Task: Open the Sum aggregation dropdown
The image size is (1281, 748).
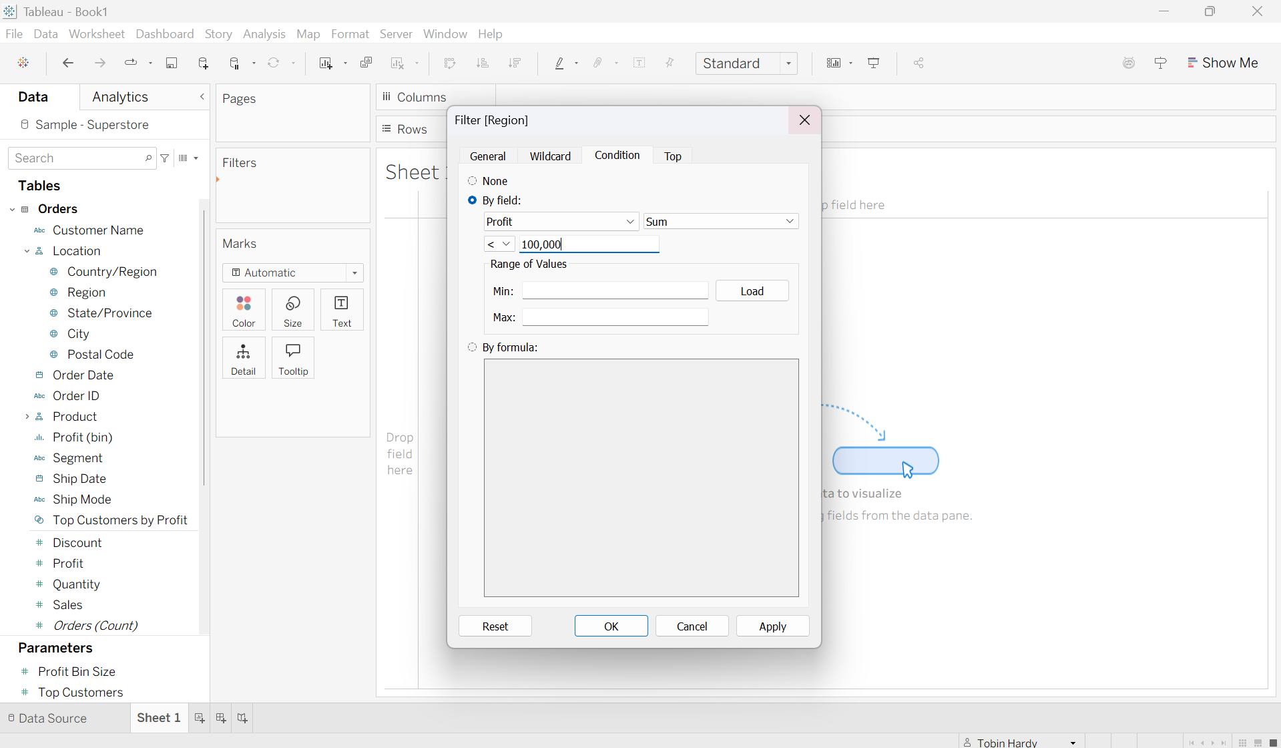Action: click(720, 222)
